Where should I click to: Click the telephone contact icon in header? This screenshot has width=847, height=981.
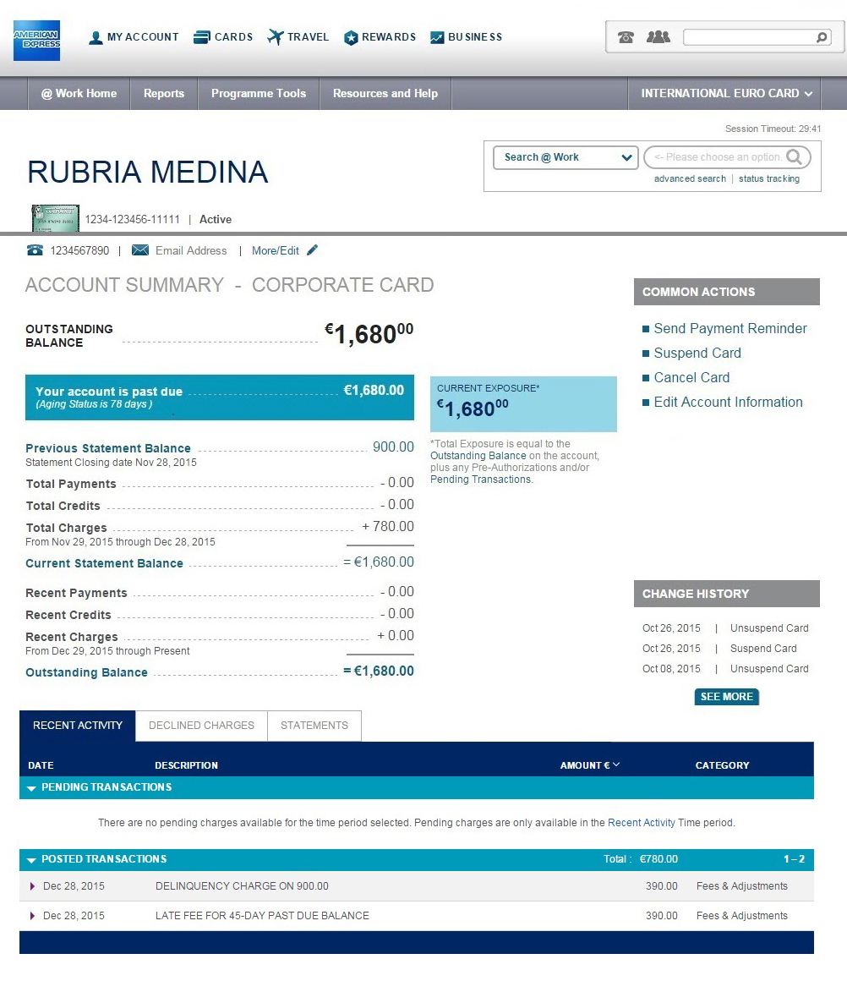[626, 37]
